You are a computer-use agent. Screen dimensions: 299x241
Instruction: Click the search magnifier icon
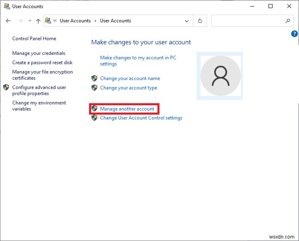288,21
